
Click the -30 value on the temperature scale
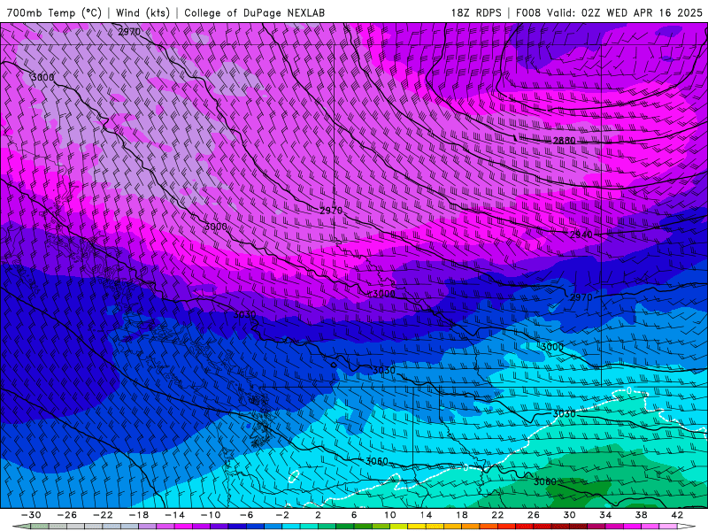tap(31, 515)
